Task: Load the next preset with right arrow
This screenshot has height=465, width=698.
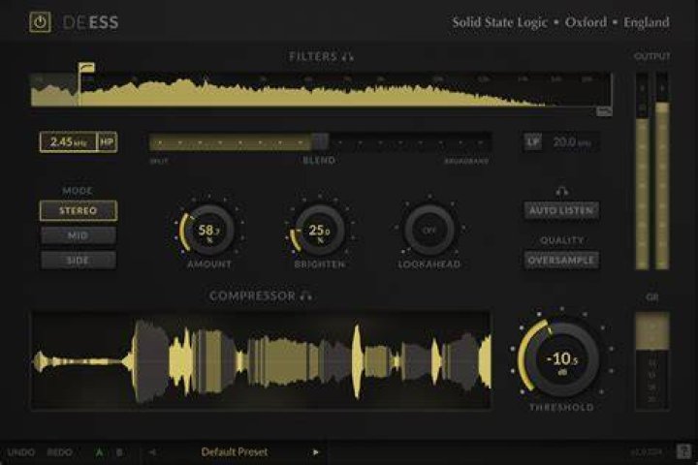Action: coord(316,452)
